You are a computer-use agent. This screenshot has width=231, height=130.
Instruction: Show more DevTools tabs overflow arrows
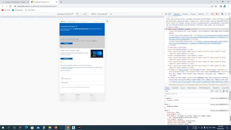[x=207, y=14]
